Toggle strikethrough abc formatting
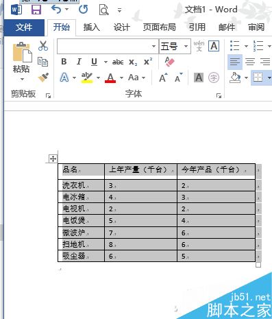This screenshot has height=319, width=272. click(x=118, y=62)
